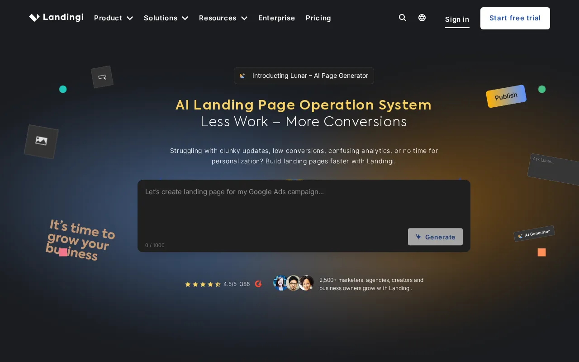
Task: Click the Lunar icon in the announcement badge
Action: pos(242,76)
